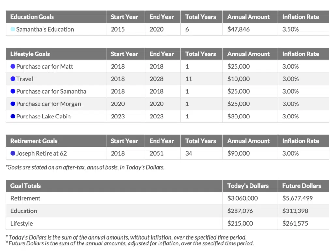
Task: Click the dot next to Purchase car for Matt
Action: click(13, 66)
